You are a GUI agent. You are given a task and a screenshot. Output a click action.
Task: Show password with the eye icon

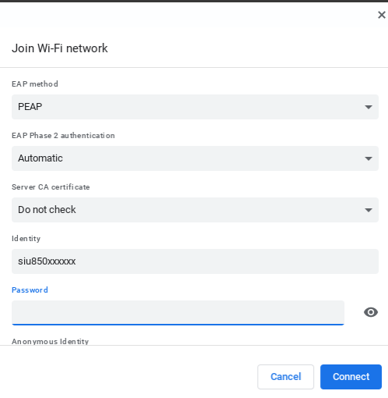pos(371,312)
